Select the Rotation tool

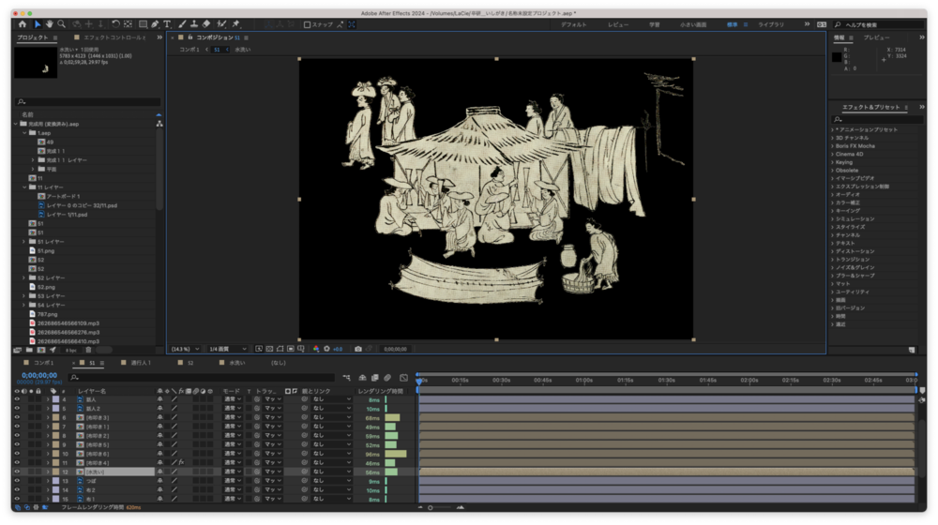115,24
